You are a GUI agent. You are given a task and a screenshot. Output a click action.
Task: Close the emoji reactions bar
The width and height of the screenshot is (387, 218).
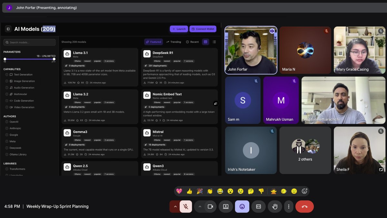(242, 206)
